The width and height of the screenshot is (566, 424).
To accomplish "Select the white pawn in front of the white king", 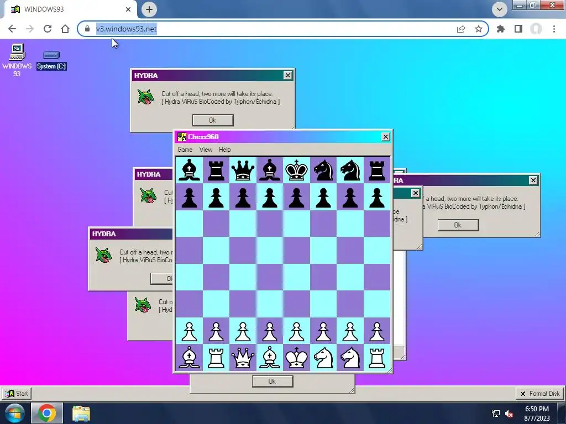I will [296, 331].
